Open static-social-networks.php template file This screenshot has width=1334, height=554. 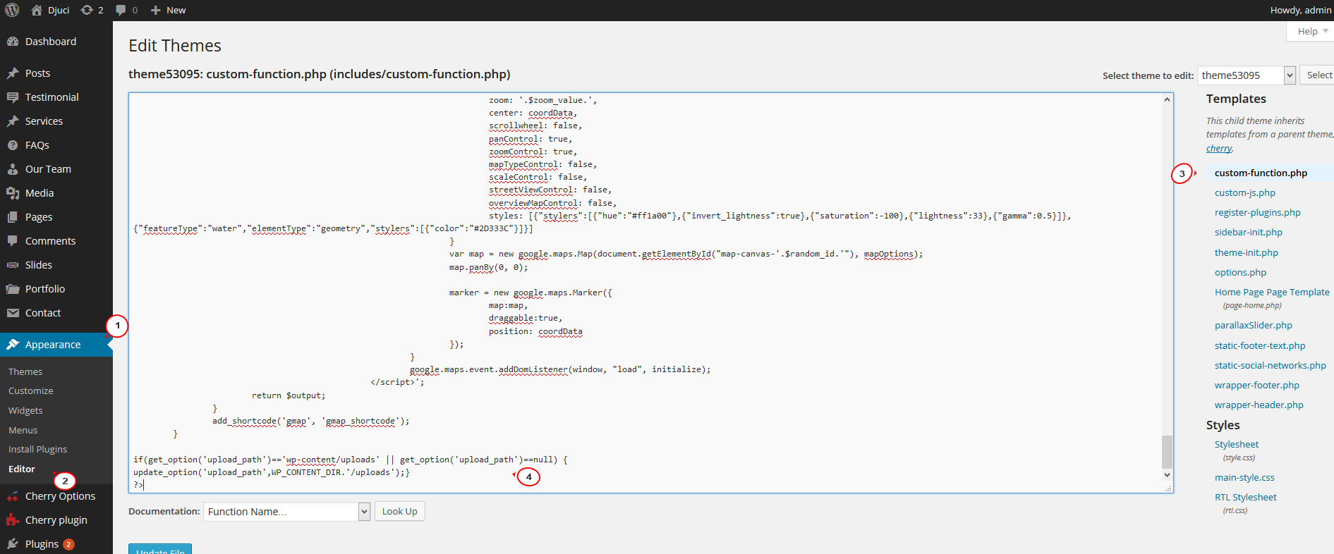click(x=1271, y=365)
